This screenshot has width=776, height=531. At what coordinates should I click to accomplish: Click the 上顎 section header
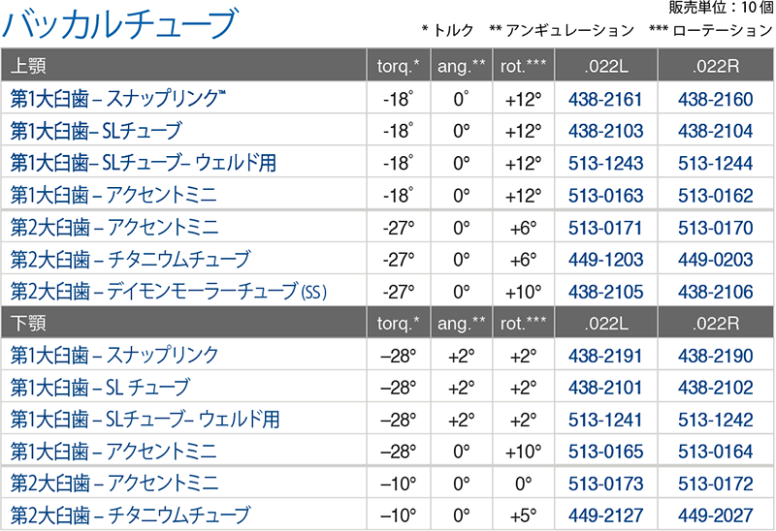tap(28, 65)
